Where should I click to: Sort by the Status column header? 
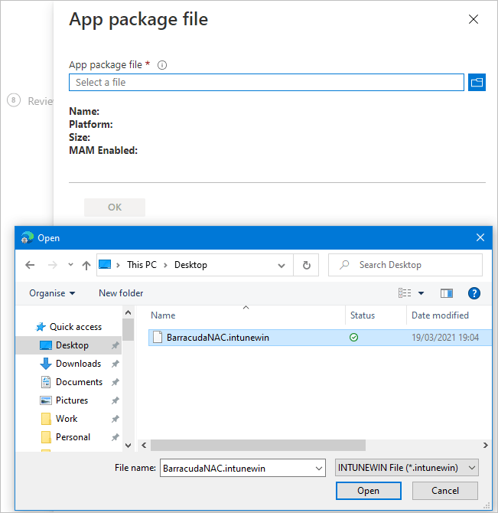point(363,315)
